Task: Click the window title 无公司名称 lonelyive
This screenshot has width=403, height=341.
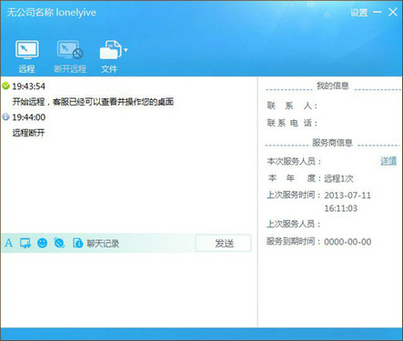Action: click(52, 13)
